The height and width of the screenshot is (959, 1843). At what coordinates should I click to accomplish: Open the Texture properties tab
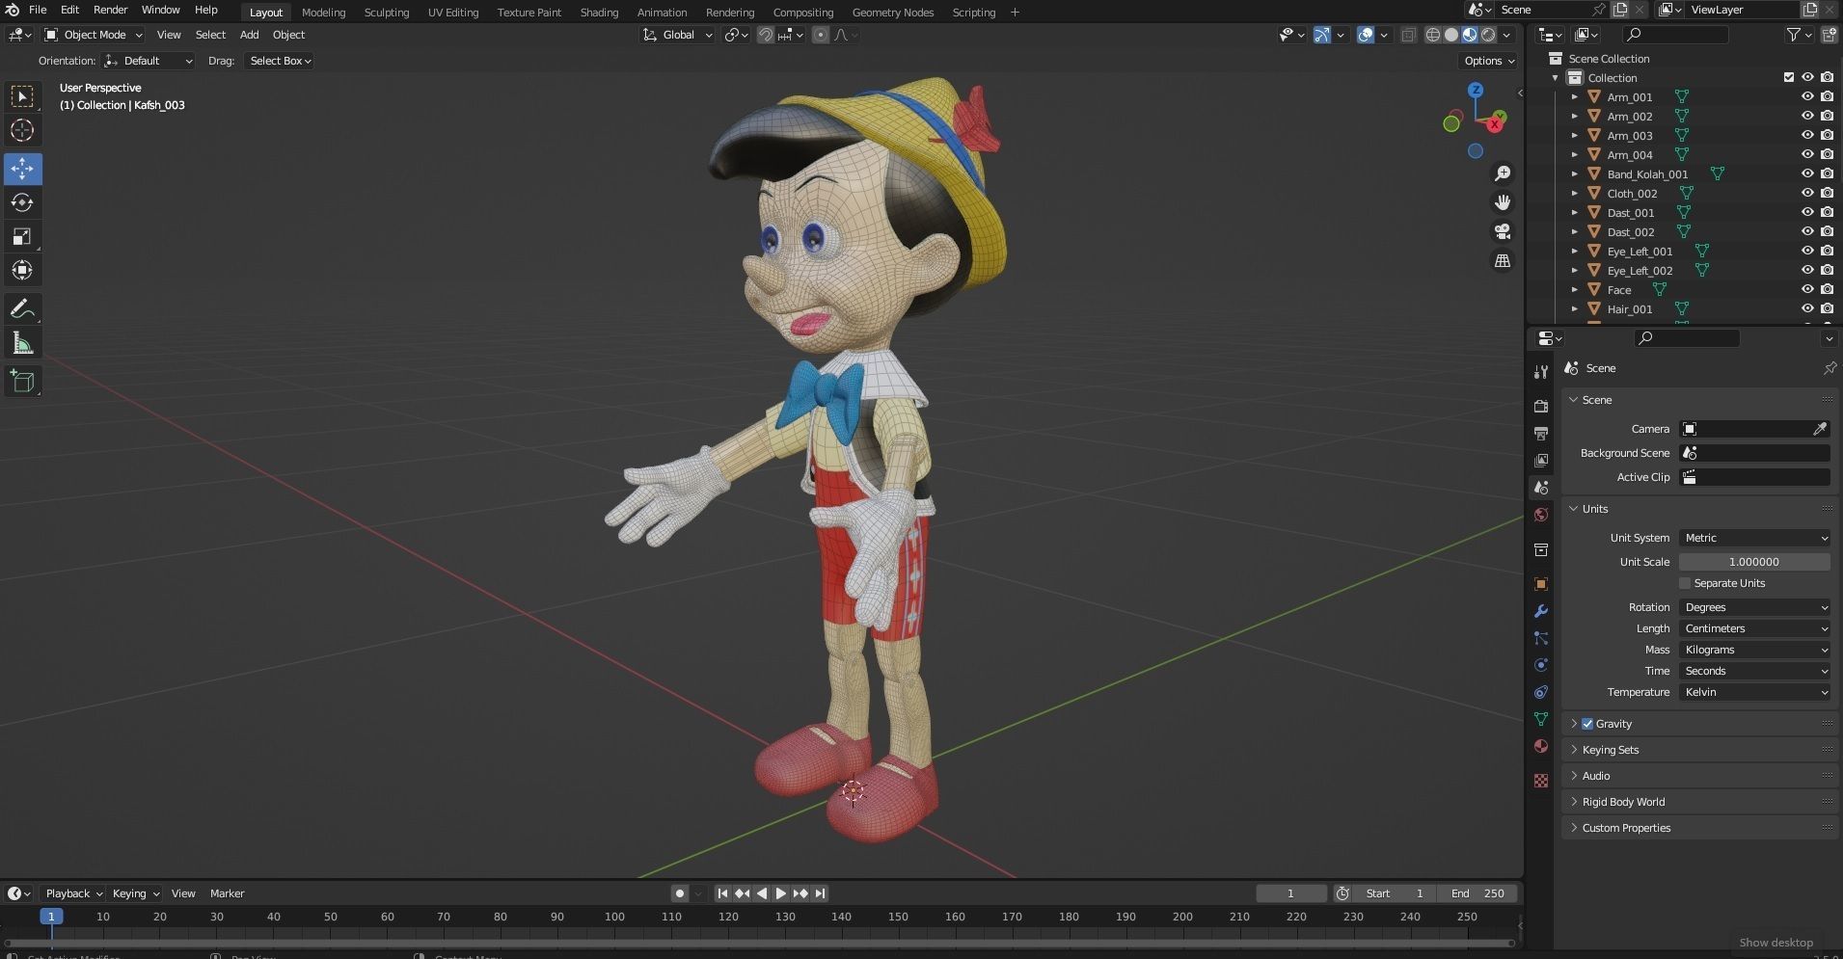tap(1541, 781)
